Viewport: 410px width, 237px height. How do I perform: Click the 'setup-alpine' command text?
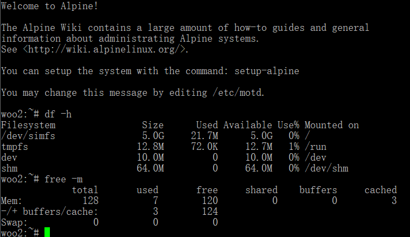point(267,71)
